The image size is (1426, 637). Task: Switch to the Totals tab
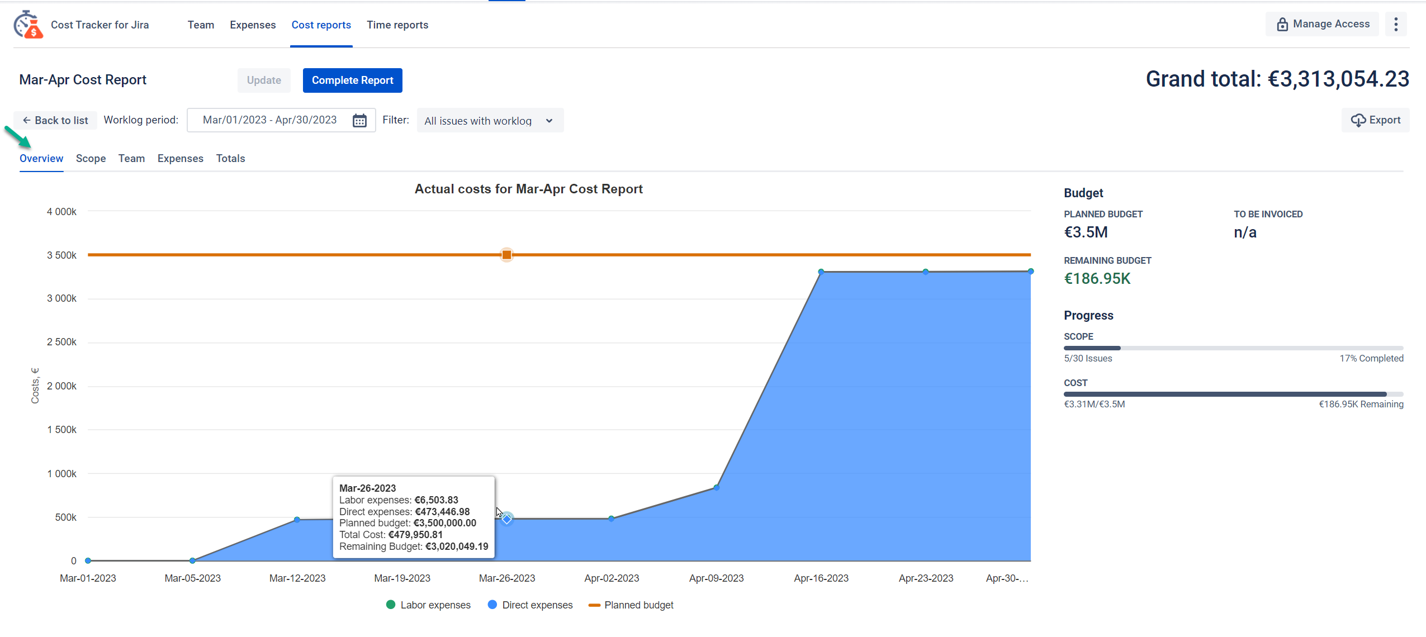(x=230, y=159)
